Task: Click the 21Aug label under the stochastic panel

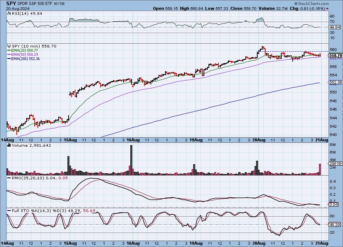Action: click(322, 243)
